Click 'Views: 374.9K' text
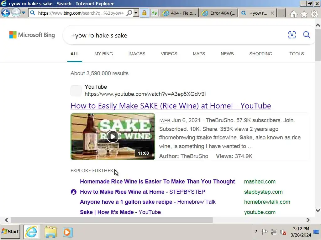Viewport: 321px width, 240px height. (x=234, y=156)
